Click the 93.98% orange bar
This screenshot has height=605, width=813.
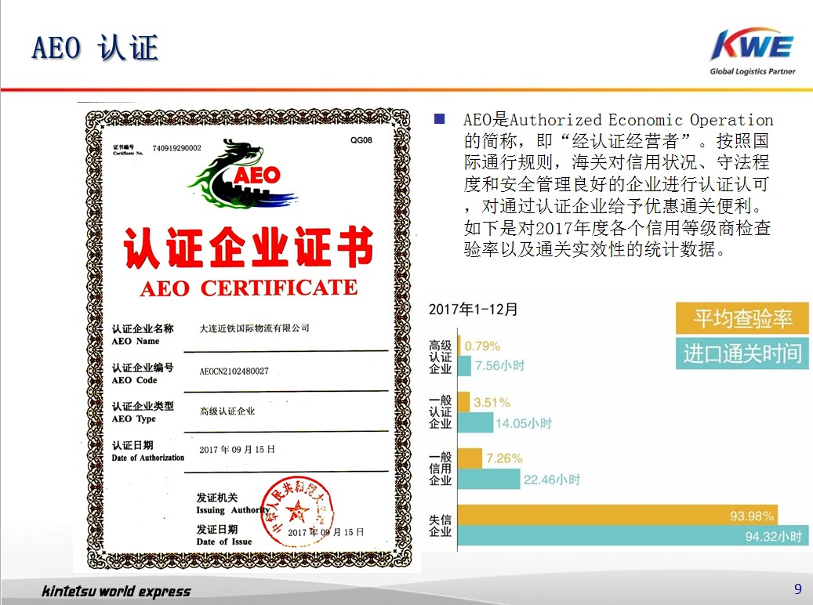click(618, 515)
